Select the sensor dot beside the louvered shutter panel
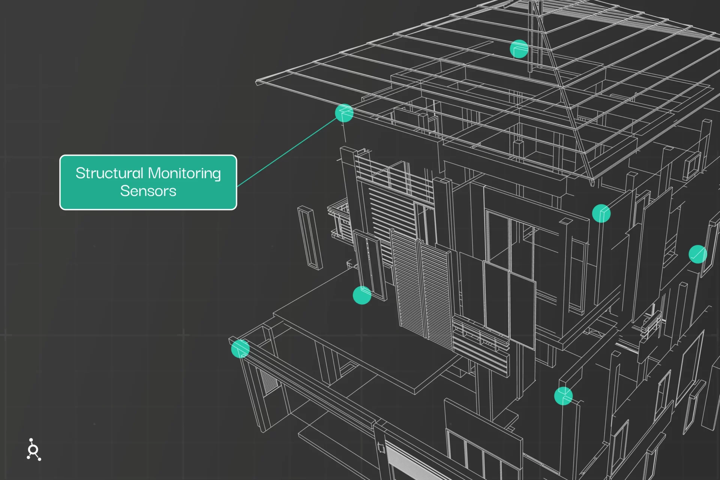720x480 pixels. (362, 295)
